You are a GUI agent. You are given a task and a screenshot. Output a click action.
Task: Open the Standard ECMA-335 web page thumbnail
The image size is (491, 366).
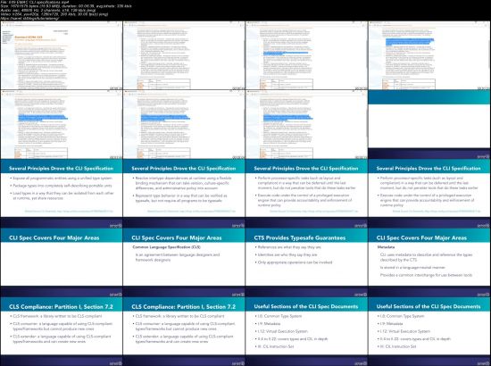pos(62,55)
